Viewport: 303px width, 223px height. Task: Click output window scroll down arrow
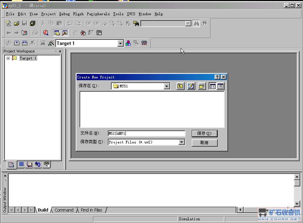(x=297, y=203)
